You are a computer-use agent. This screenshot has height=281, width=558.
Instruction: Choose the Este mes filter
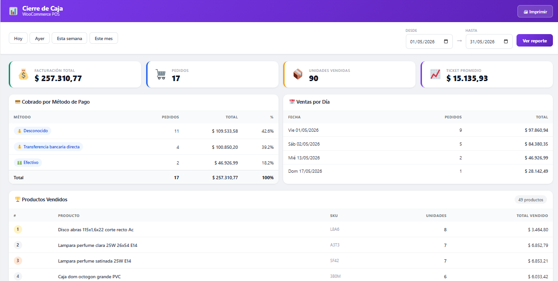point(104,38)
